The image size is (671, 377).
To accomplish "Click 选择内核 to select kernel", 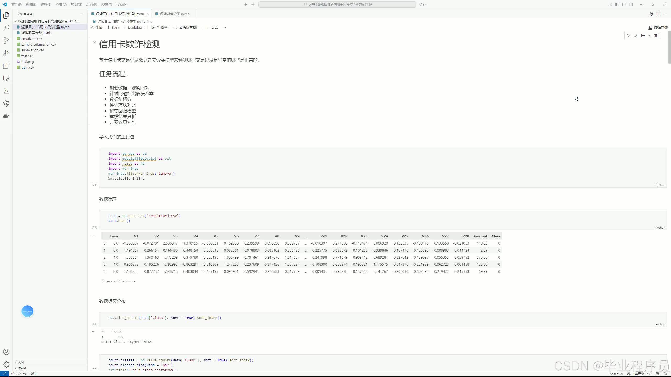I will [658, 27].
